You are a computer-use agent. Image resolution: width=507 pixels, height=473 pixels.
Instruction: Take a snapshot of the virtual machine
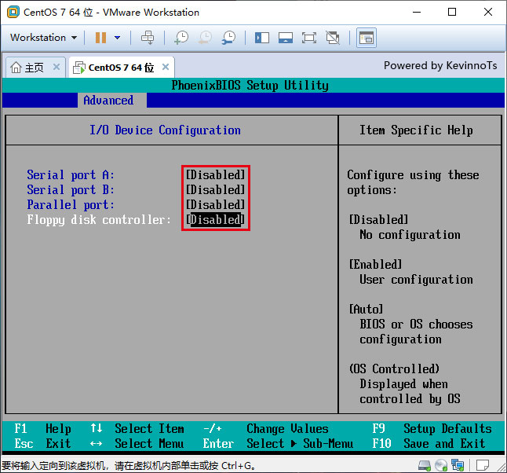point(181,38)
